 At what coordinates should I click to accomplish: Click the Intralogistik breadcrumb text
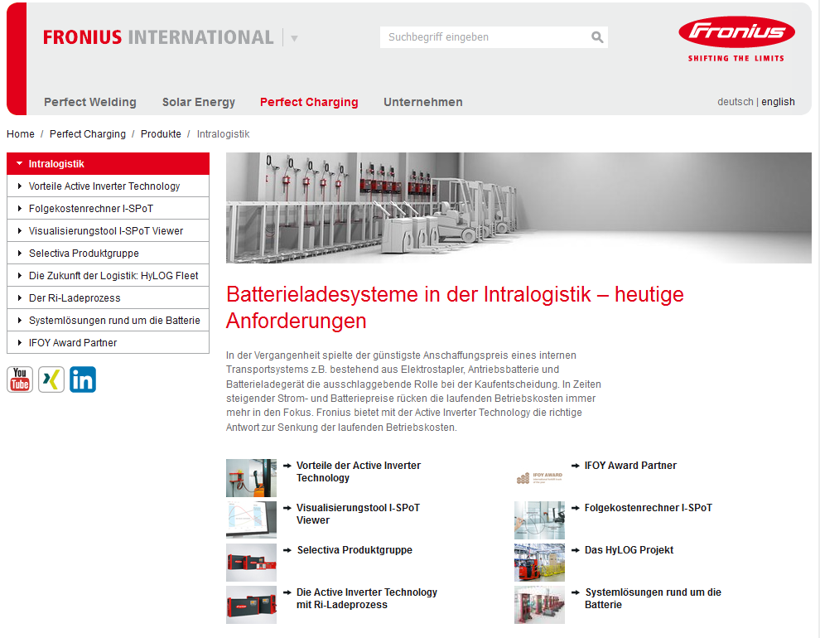click(224, 134)
